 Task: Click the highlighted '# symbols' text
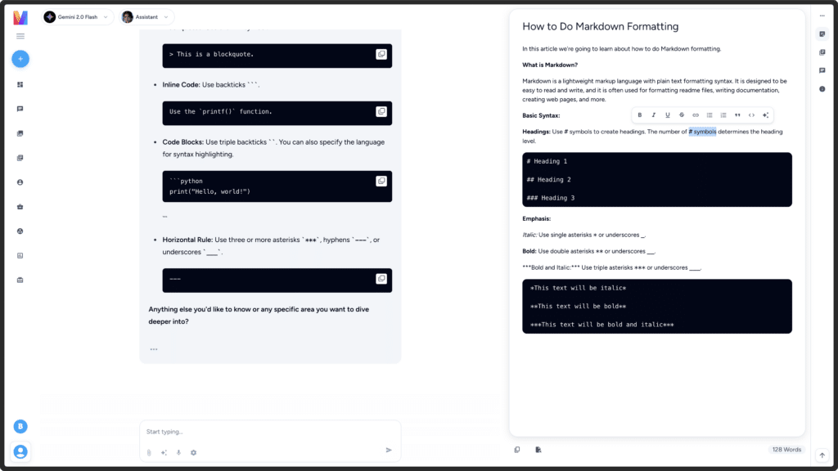pos(702,132)
